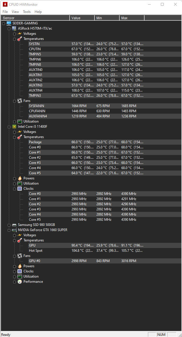Expand the Utilization node under NVIDIA GPU

(x=14, y=277)
